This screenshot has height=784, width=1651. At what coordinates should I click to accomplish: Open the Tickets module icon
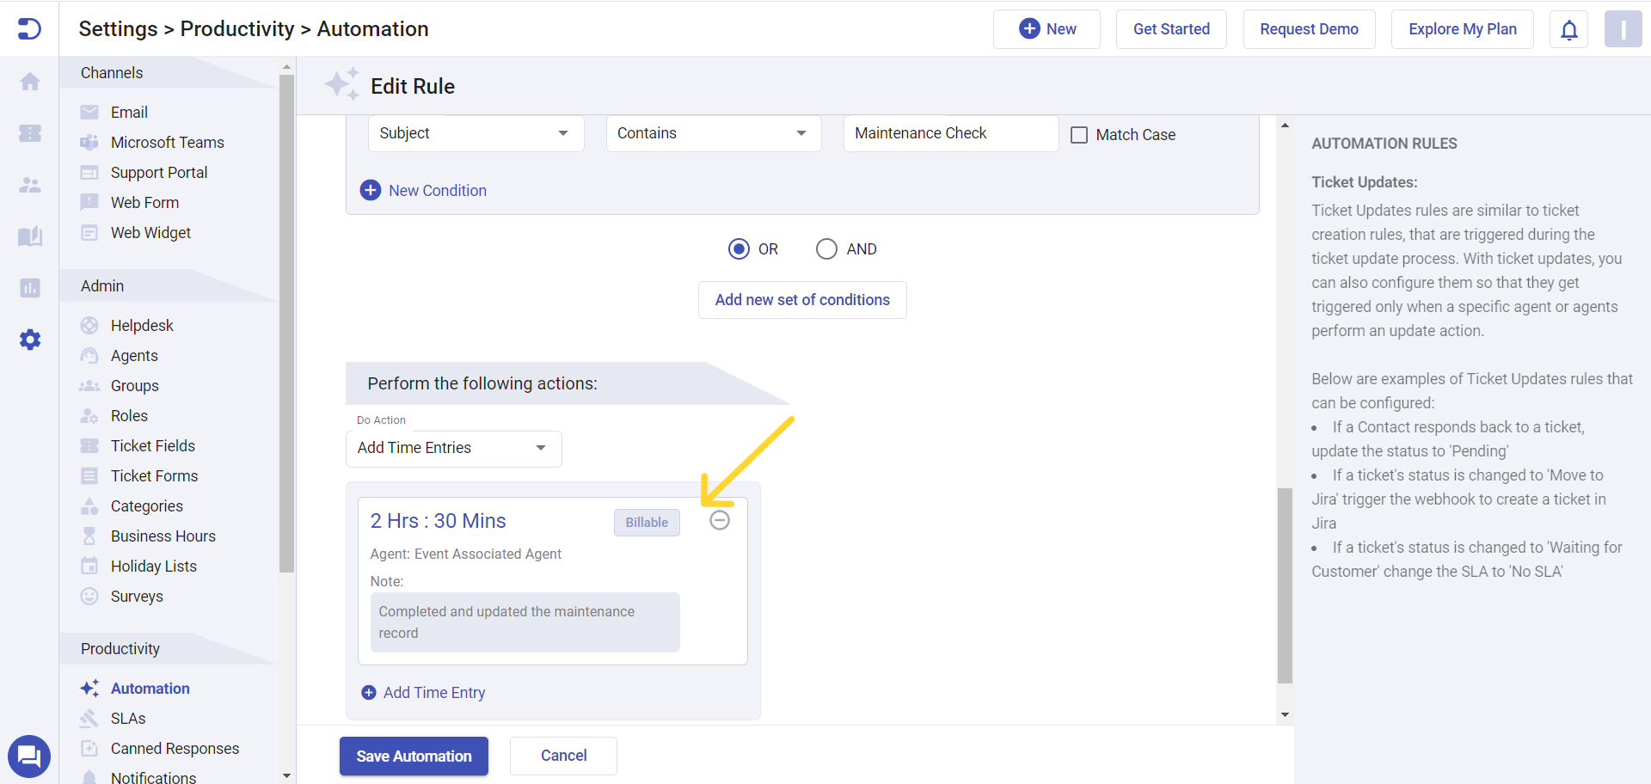pyautogui.click(x=29, y=133)
